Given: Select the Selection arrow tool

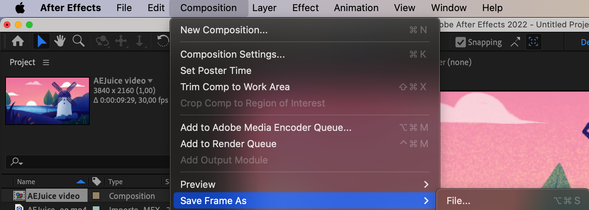Looking at the screenshot, I should tap(42, 41).
